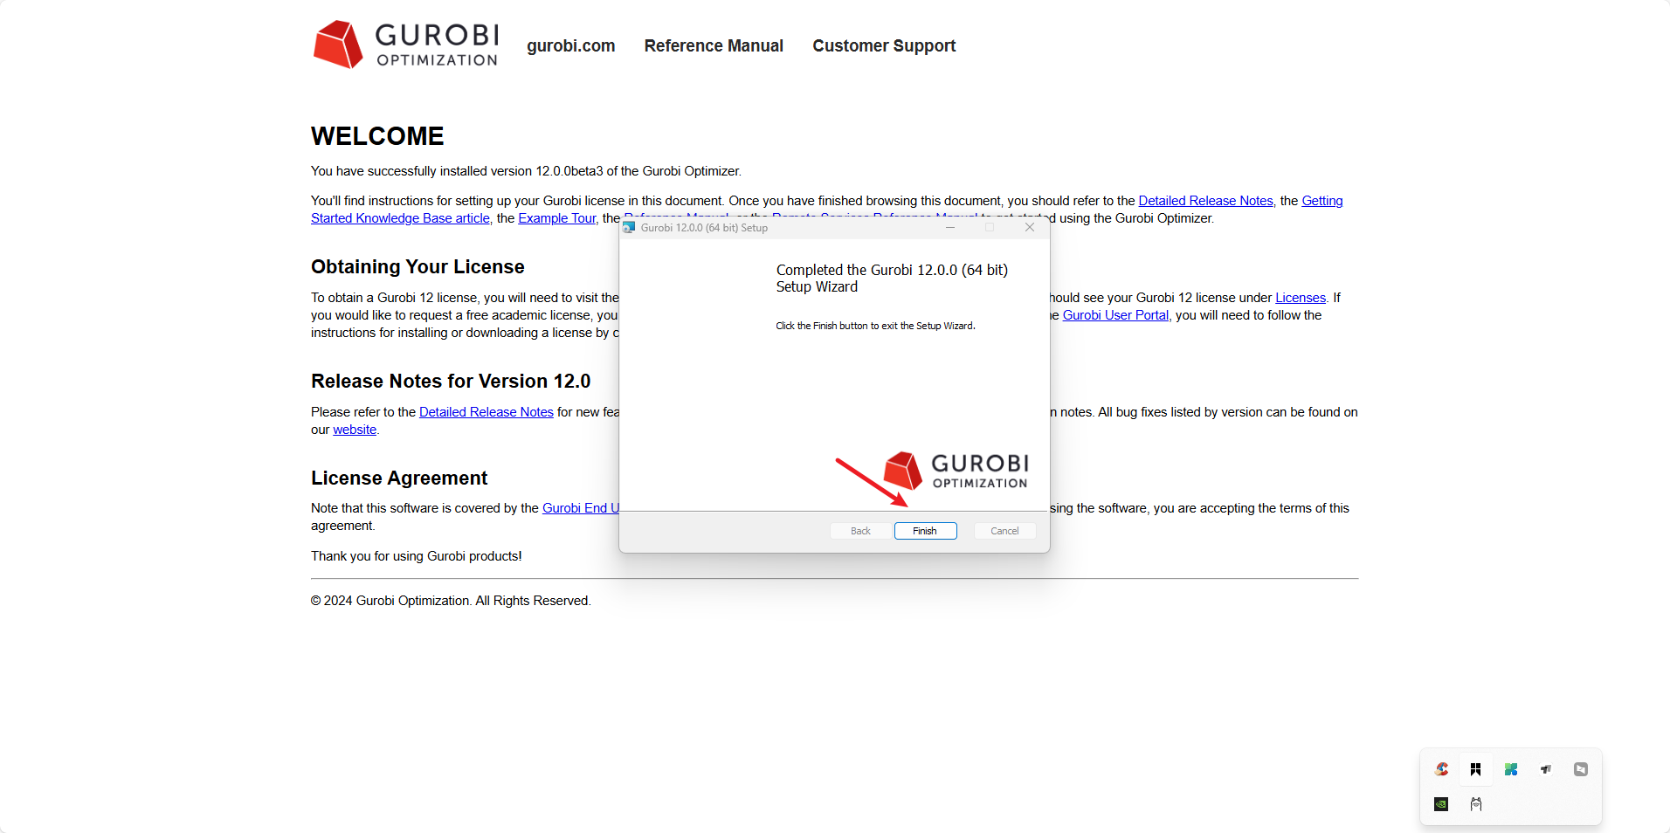Click the black window-bookmark tray icon
Image resolution: width=1670 pixels, height=833 pixels.
coord(1476,769)
